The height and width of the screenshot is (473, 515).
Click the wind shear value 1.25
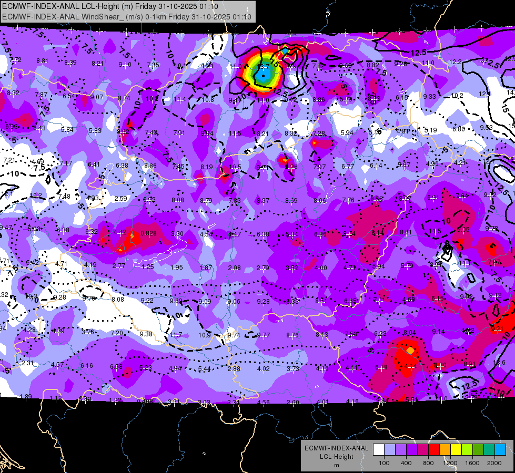coord(148,267)
